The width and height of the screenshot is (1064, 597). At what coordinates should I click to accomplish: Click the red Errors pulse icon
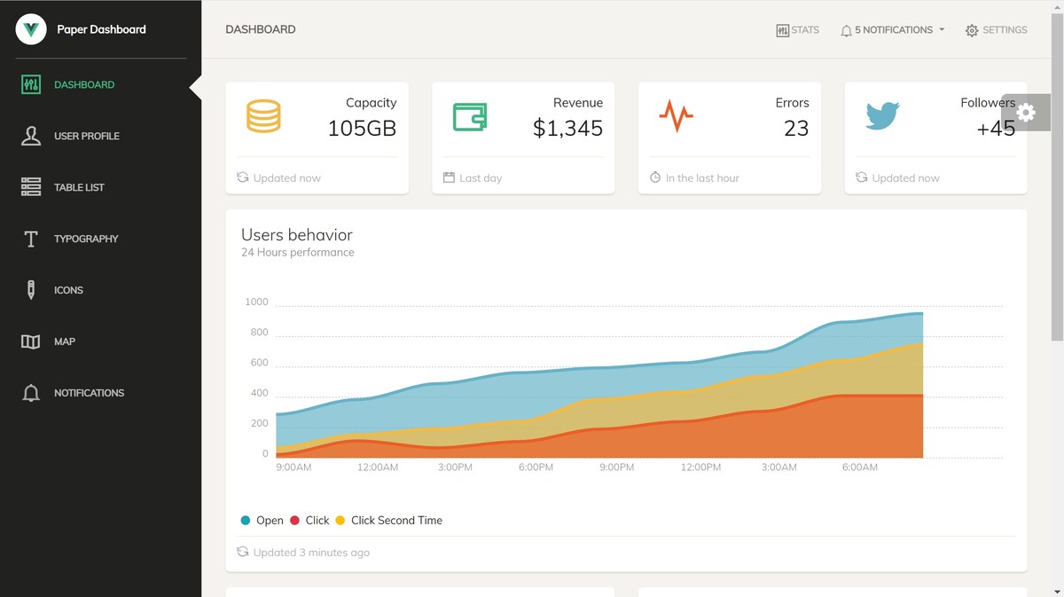click(x=676, y=116)
